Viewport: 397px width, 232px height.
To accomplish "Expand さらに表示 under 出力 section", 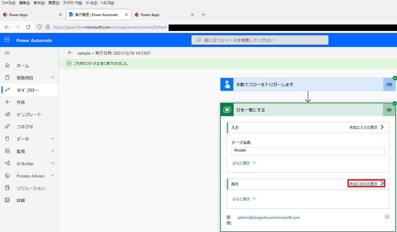I will (244, 199).
